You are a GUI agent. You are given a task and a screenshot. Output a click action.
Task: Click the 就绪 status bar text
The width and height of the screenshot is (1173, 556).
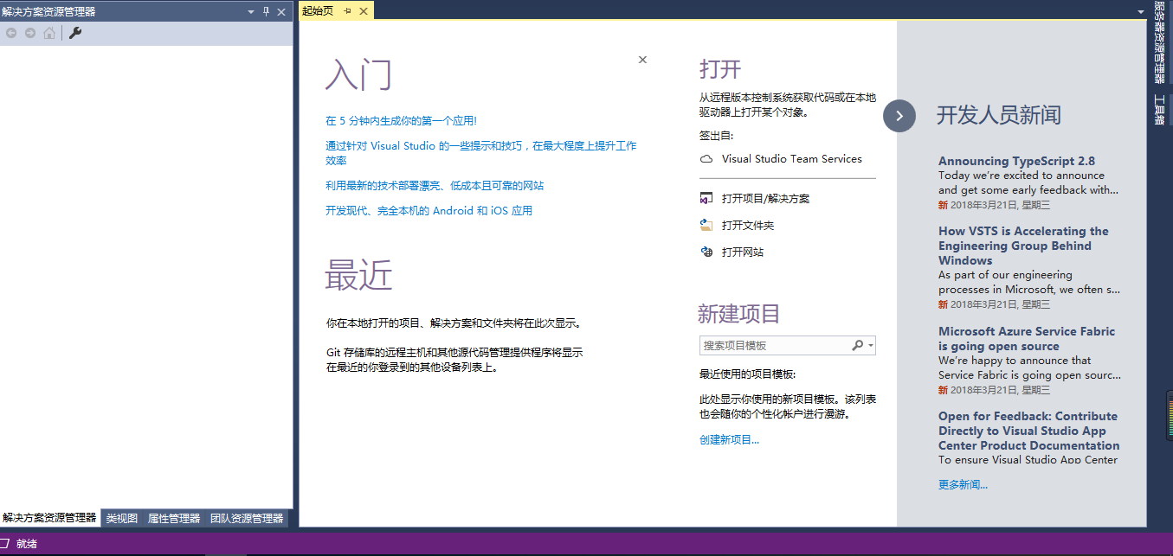(x=27, y=544)
